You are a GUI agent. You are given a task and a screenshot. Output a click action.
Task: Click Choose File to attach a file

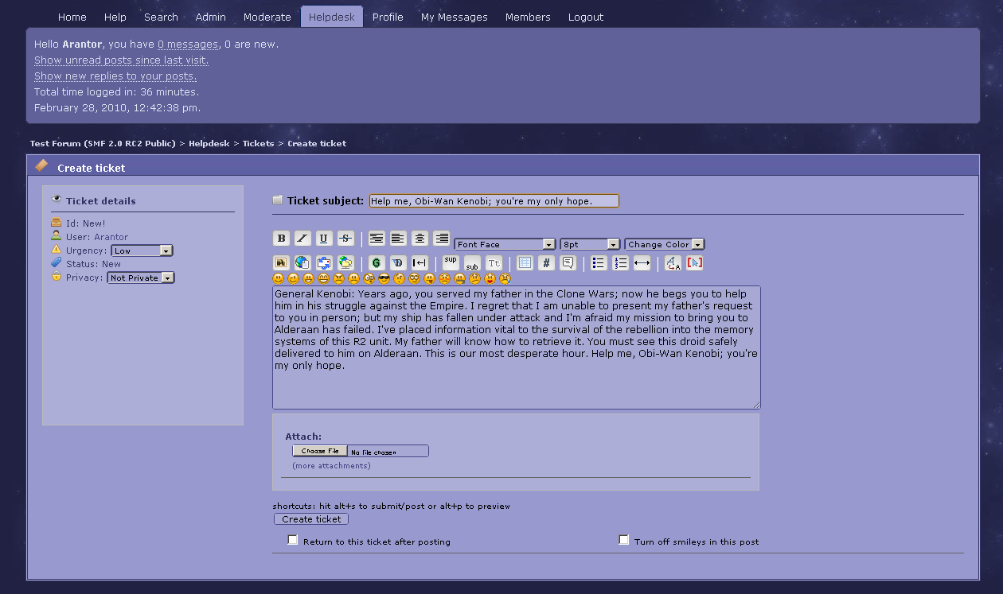[320, 451]
